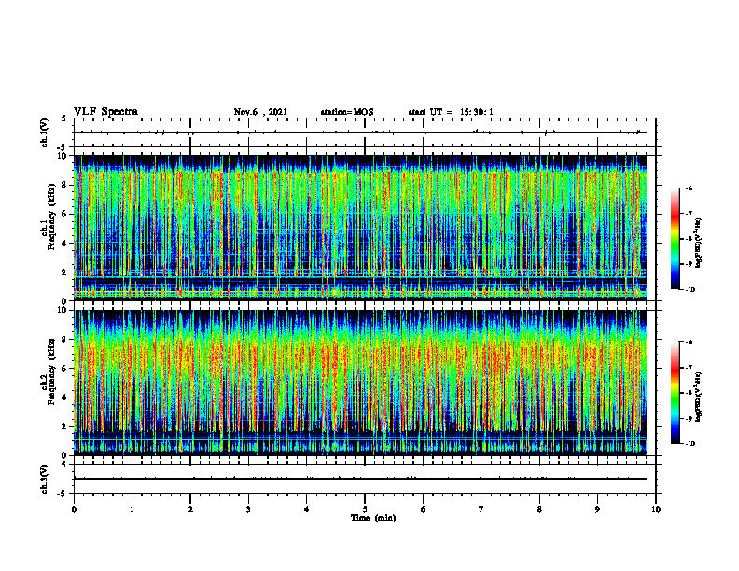Screen dimensions: 739x571
Task: Select the date text "Nov.6 , 2021"
Action: pyautogui.click(x=260, y=112)
